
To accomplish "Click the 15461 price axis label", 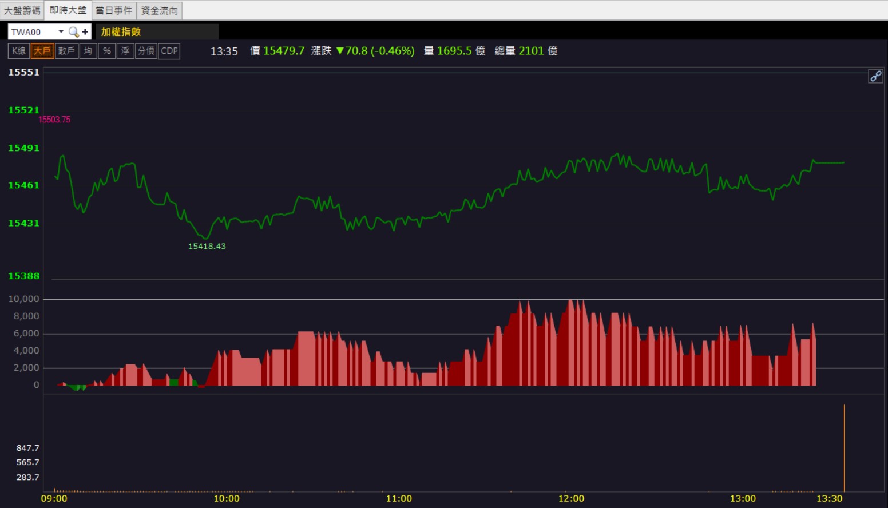I will tap(23, 185).
